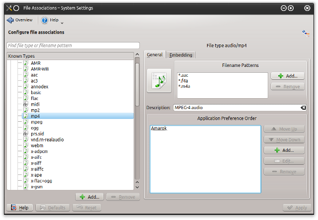Select the x-aiffc file type
The height and width of the screenshot is (220, 318).
[x=37, y=169]
